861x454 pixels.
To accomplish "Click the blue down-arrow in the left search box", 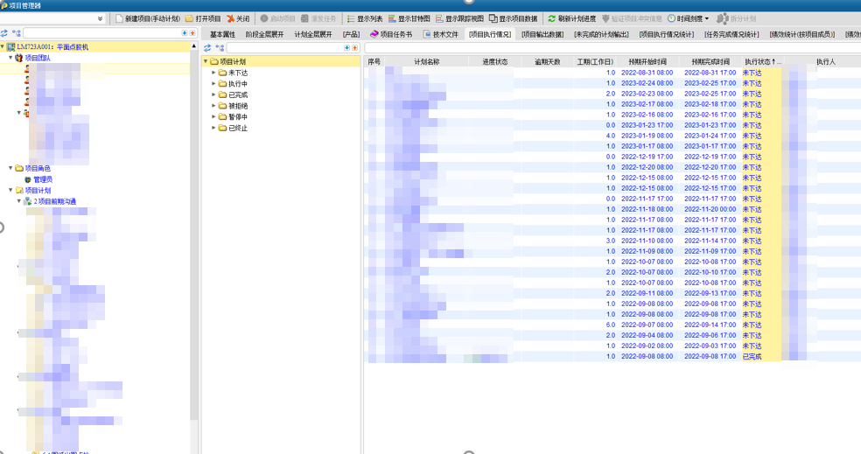I will 185,33.
